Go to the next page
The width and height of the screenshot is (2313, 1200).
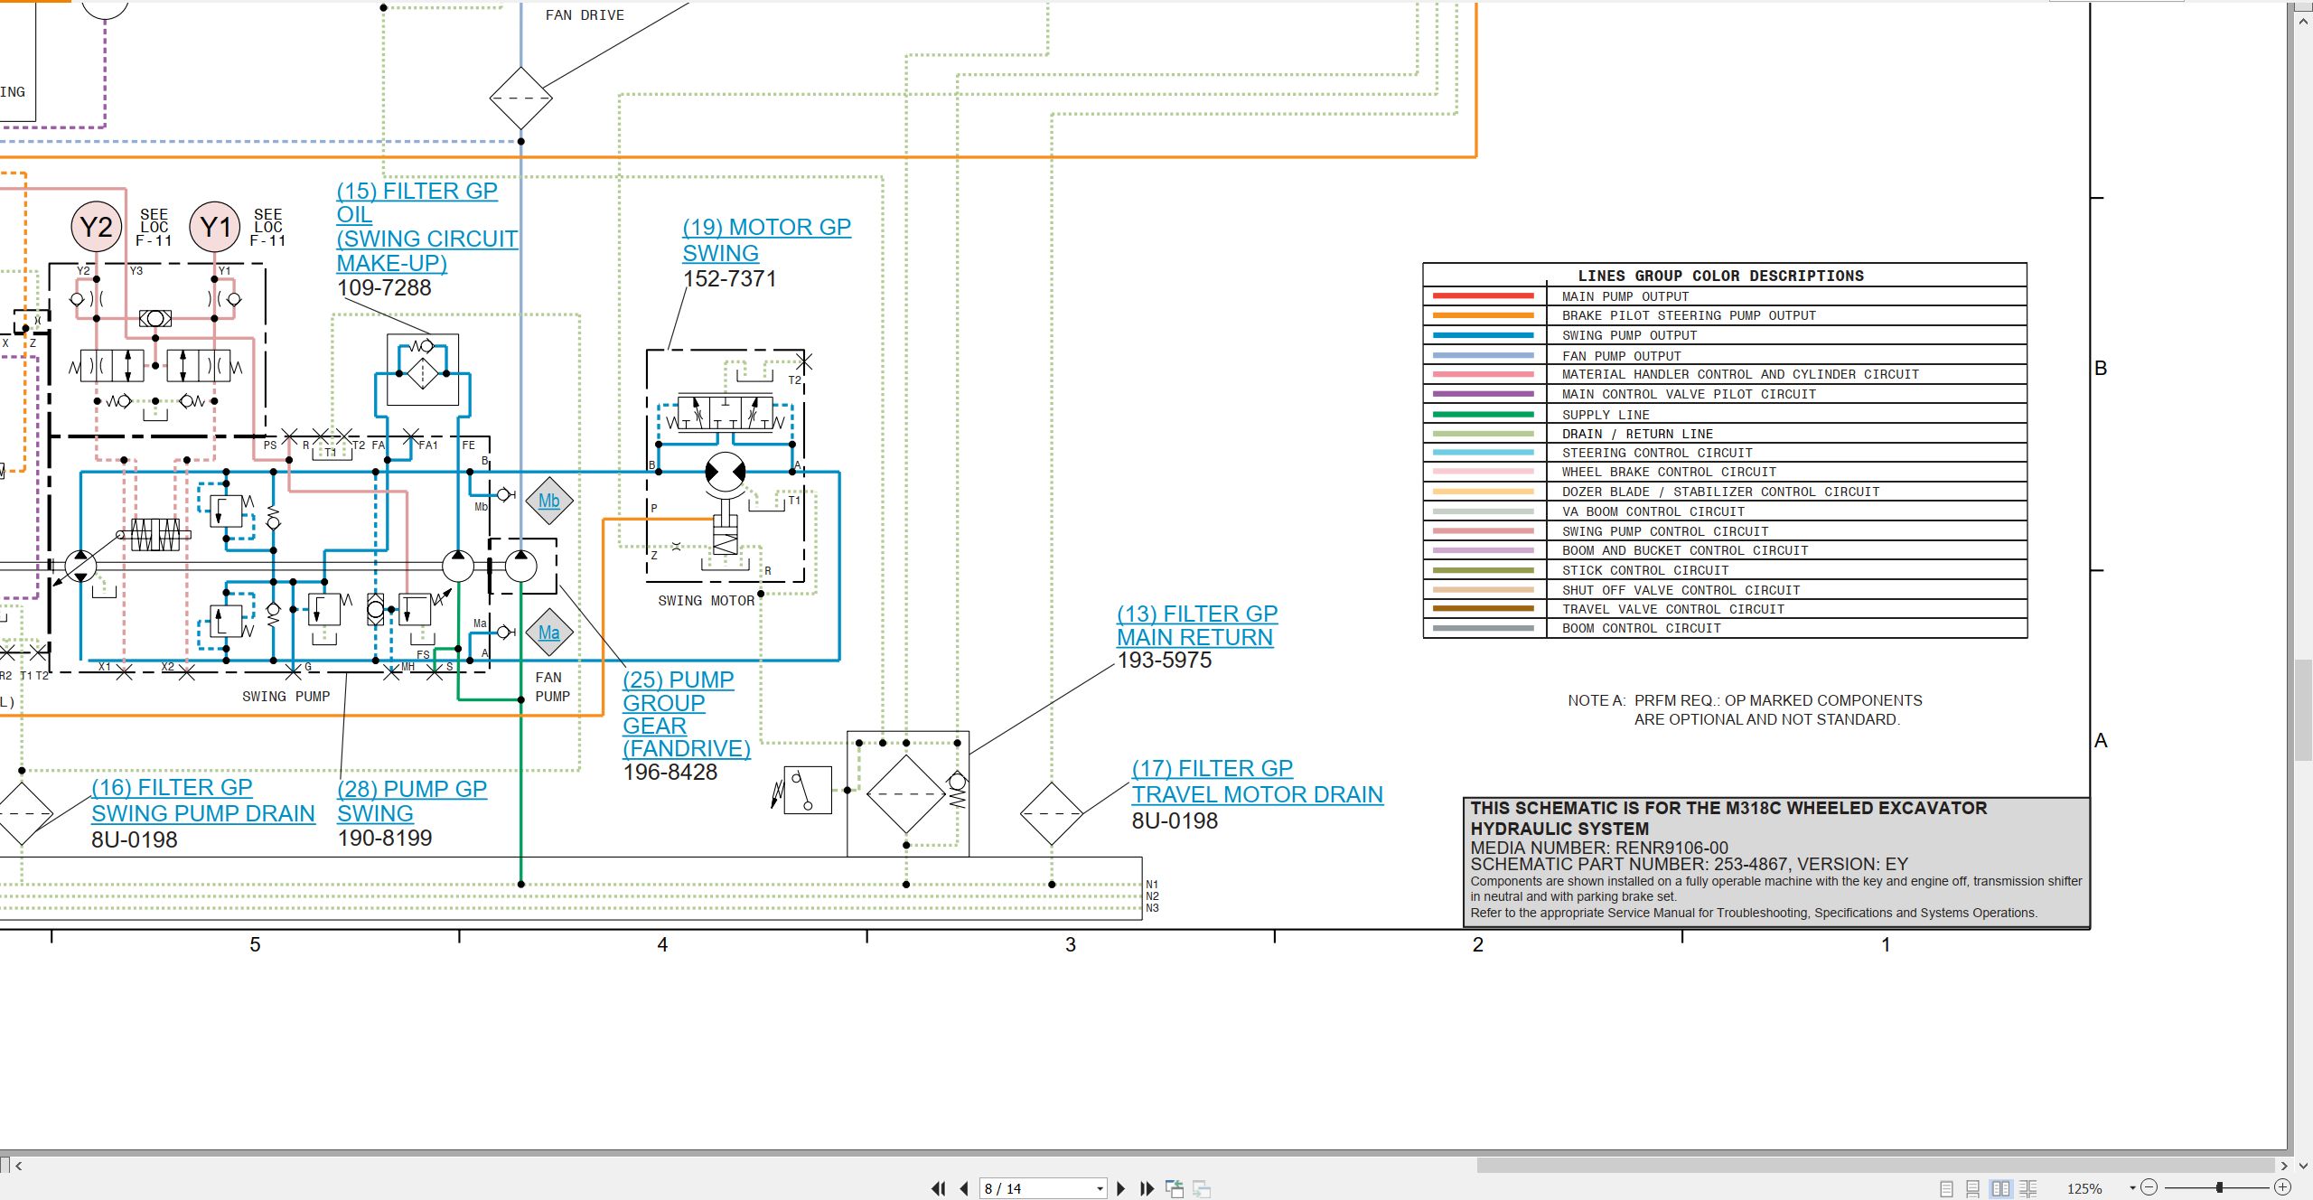pyautogui.click(x=1121, y=1188)
